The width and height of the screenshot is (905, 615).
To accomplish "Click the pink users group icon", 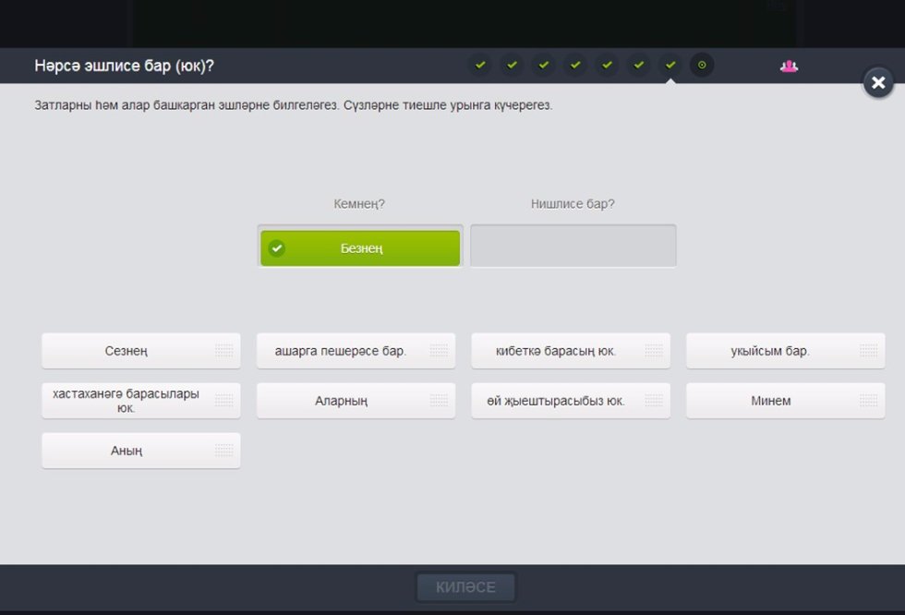I will pos(789,66).
